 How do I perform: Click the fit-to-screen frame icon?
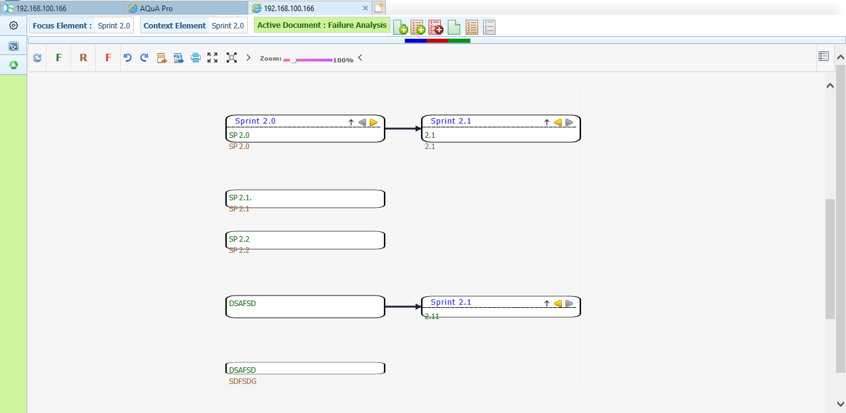[x=232, y=57]
